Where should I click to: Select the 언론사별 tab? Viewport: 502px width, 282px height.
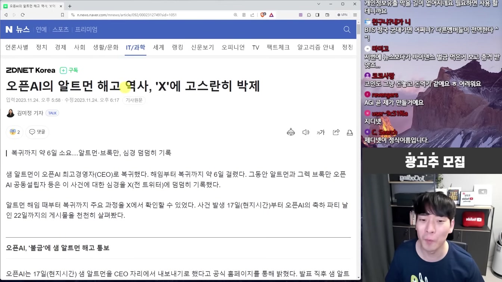(x=17, y=47)
